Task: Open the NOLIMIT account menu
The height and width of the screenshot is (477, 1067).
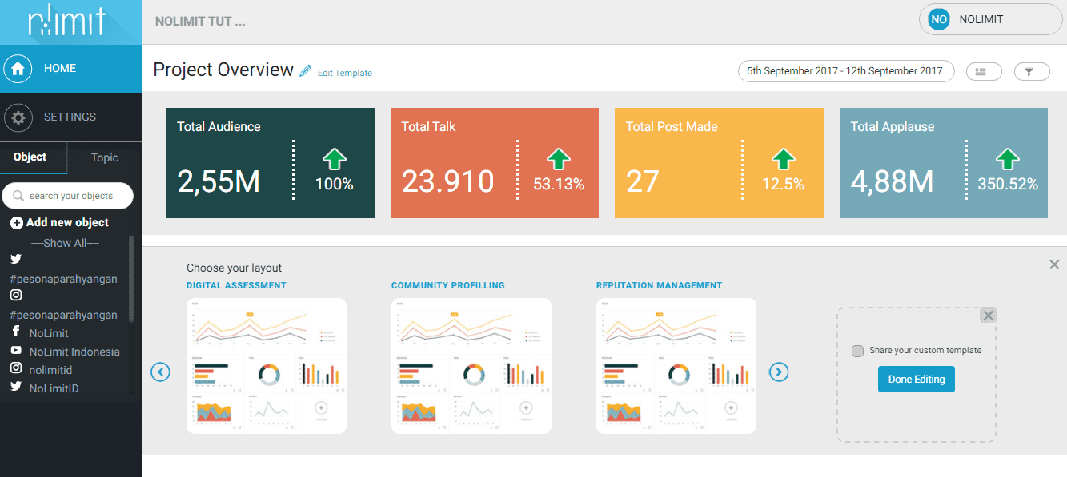Action: pyautogui.click(x=991, y=19)
